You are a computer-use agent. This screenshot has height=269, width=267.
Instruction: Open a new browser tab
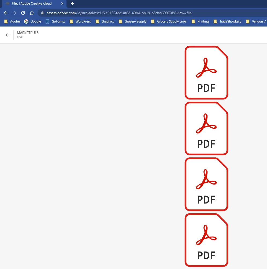coord(72,3)
